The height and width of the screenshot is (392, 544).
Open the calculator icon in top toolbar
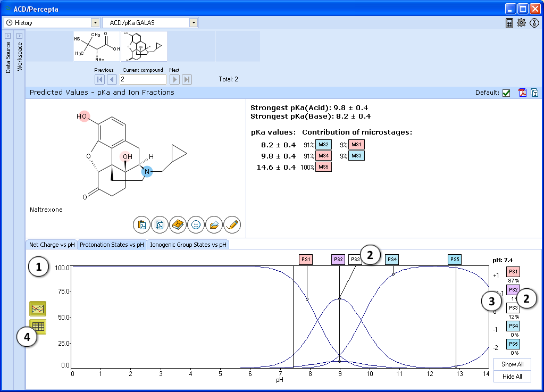pos(509,23)
